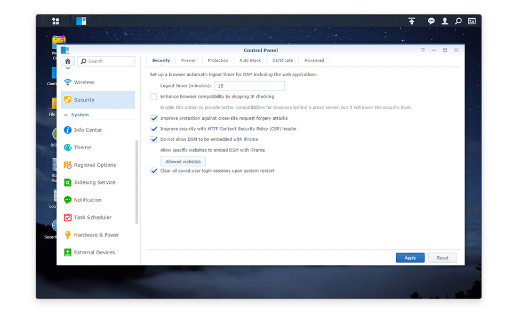Click the Apply button
The height and width of the screenshot is (316, 520).
410,258
